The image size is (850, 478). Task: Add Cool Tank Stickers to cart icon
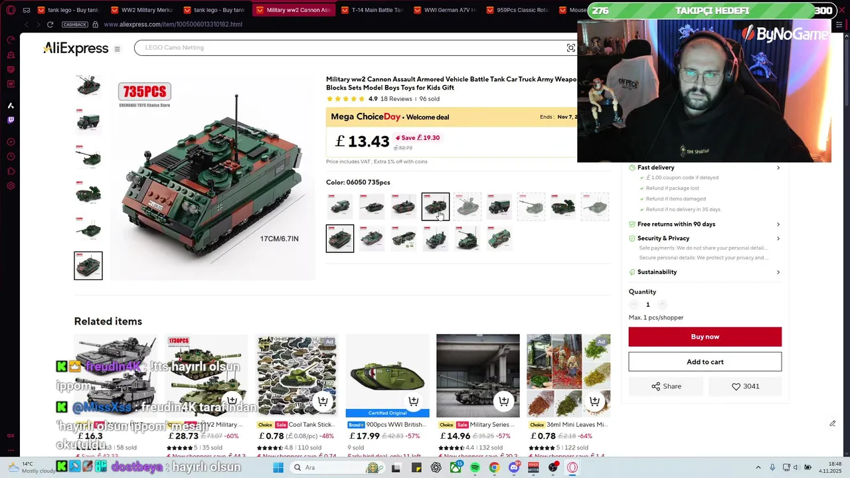tap(323, 401)
